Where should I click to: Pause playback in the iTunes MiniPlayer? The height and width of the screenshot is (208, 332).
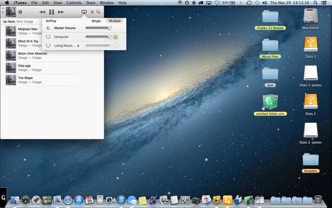point(51,12)
